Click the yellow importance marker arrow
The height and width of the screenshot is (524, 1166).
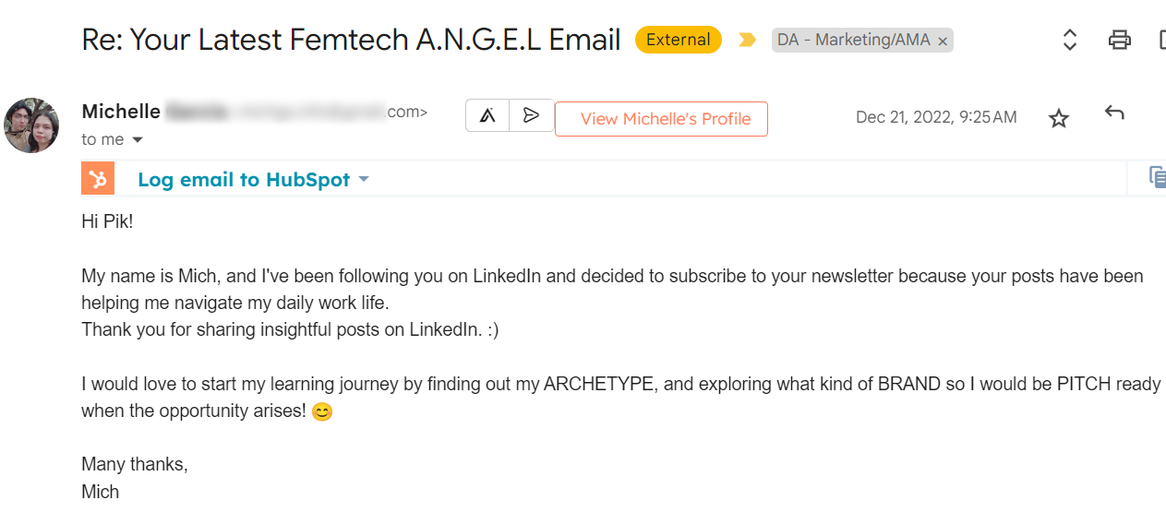(747, 41)
